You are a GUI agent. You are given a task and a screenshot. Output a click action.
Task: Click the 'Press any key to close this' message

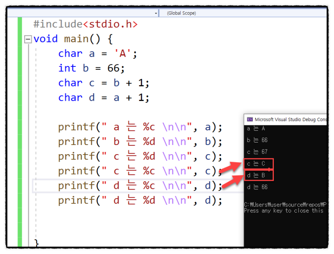[284, 211]
